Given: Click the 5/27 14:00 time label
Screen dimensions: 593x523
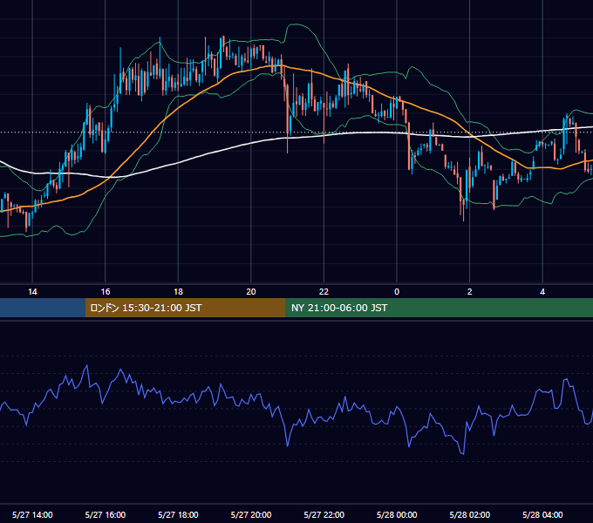Looking at the screenshot, I should (x=32, y=514).
